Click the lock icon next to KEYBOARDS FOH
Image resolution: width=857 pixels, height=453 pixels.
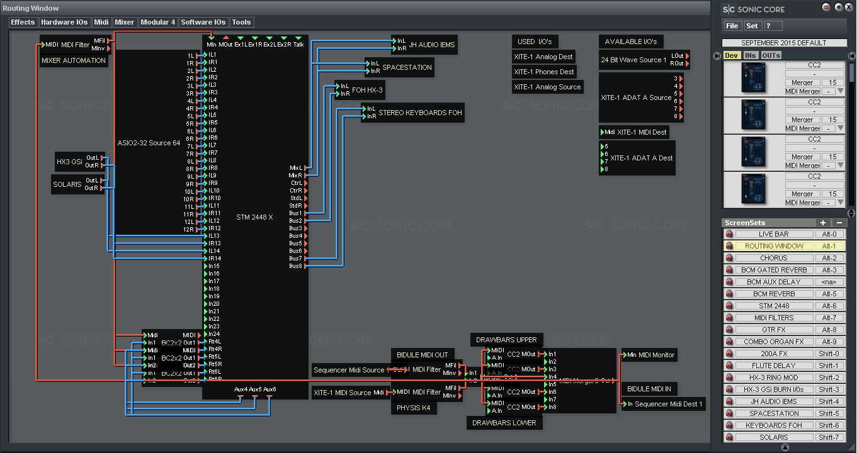pos(729,425)
